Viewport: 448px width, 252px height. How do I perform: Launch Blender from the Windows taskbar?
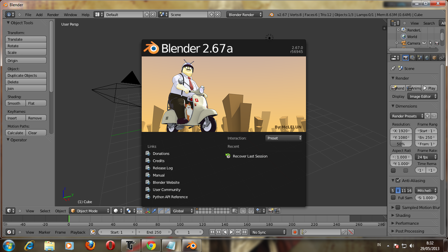pos(192,245)
